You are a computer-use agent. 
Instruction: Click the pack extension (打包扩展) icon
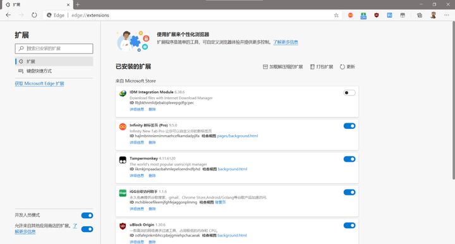coord(312,67)
